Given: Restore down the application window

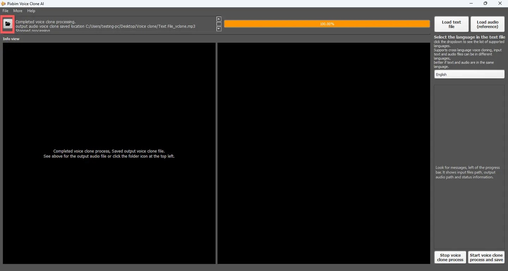Looking at the screenshot, I should (485, 4).
